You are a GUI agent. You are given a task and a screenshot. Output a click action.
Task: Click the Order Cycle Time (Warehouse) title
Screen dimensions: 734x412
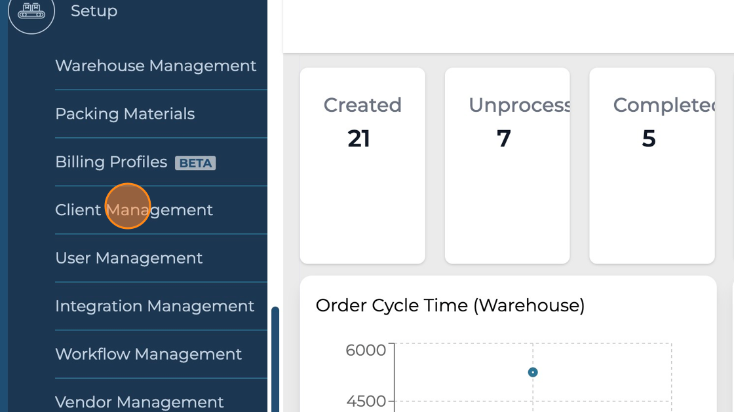pos(450,305)
